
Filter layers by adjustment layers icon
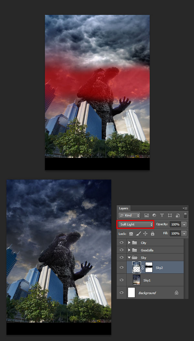(154, 215)
